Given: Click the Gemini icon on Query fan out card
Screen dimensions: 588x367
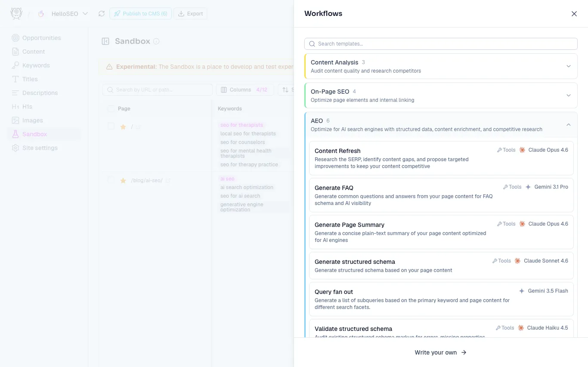Looking at the screenshot, I should (522, 291).
